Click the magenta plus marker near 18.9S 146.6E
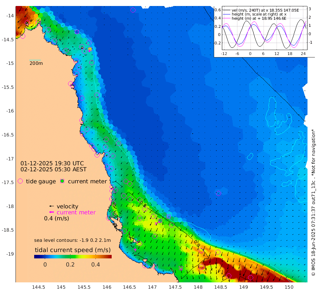This screenshot has height=294, width=317. (x=135, y=250)
